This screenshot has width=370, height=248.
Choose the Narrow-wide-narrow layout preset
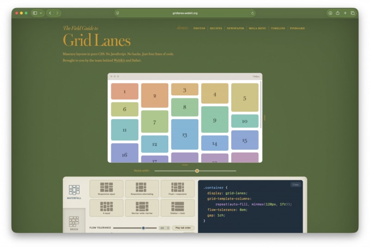tap(142, 208)
